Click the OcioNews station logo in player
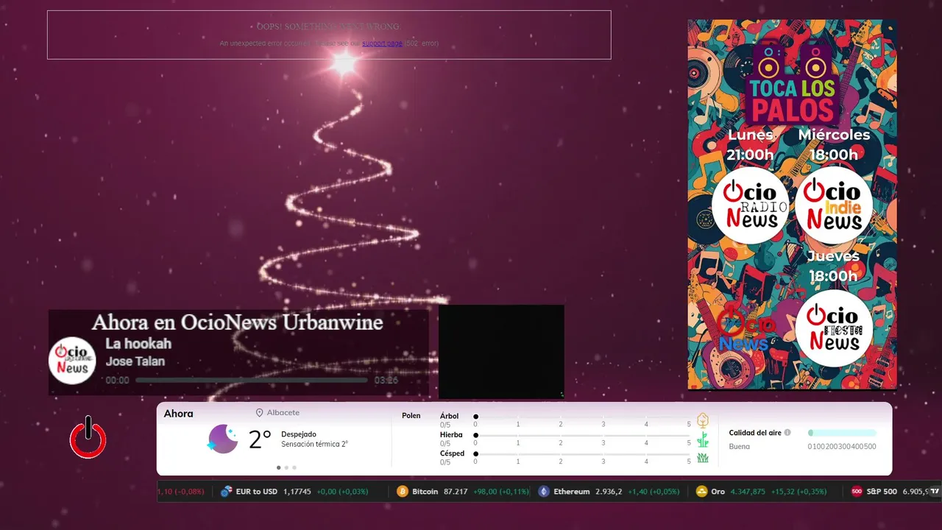The image size is (942, 530). point(72,360)
